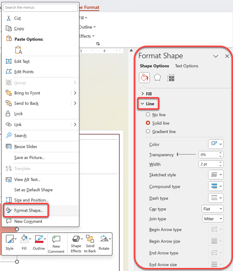
Task: Open the Compound type dropdown
Action: point(216,186)
